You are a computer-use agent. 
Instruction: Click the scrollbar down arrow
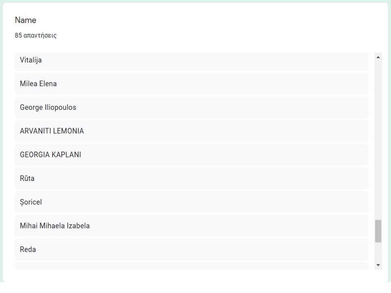pos(378,265)
